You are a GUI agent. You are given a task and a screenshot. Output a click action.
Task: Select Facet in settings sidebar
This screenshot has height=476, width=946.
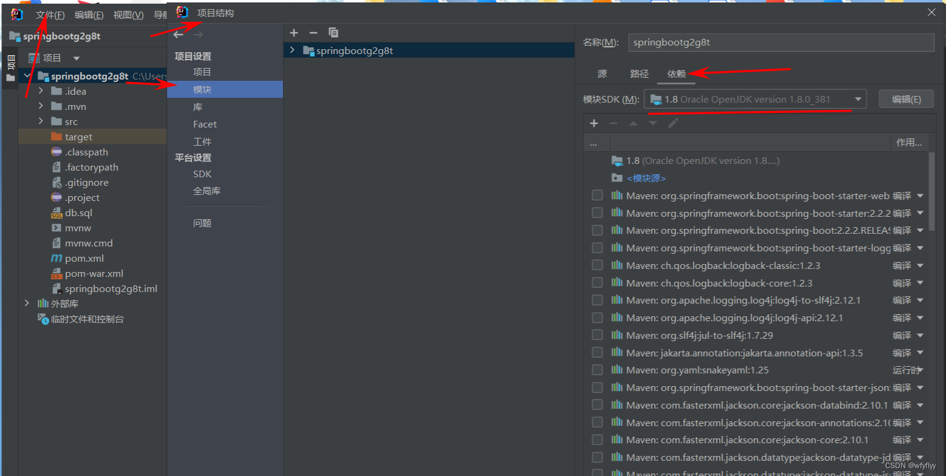205,124
